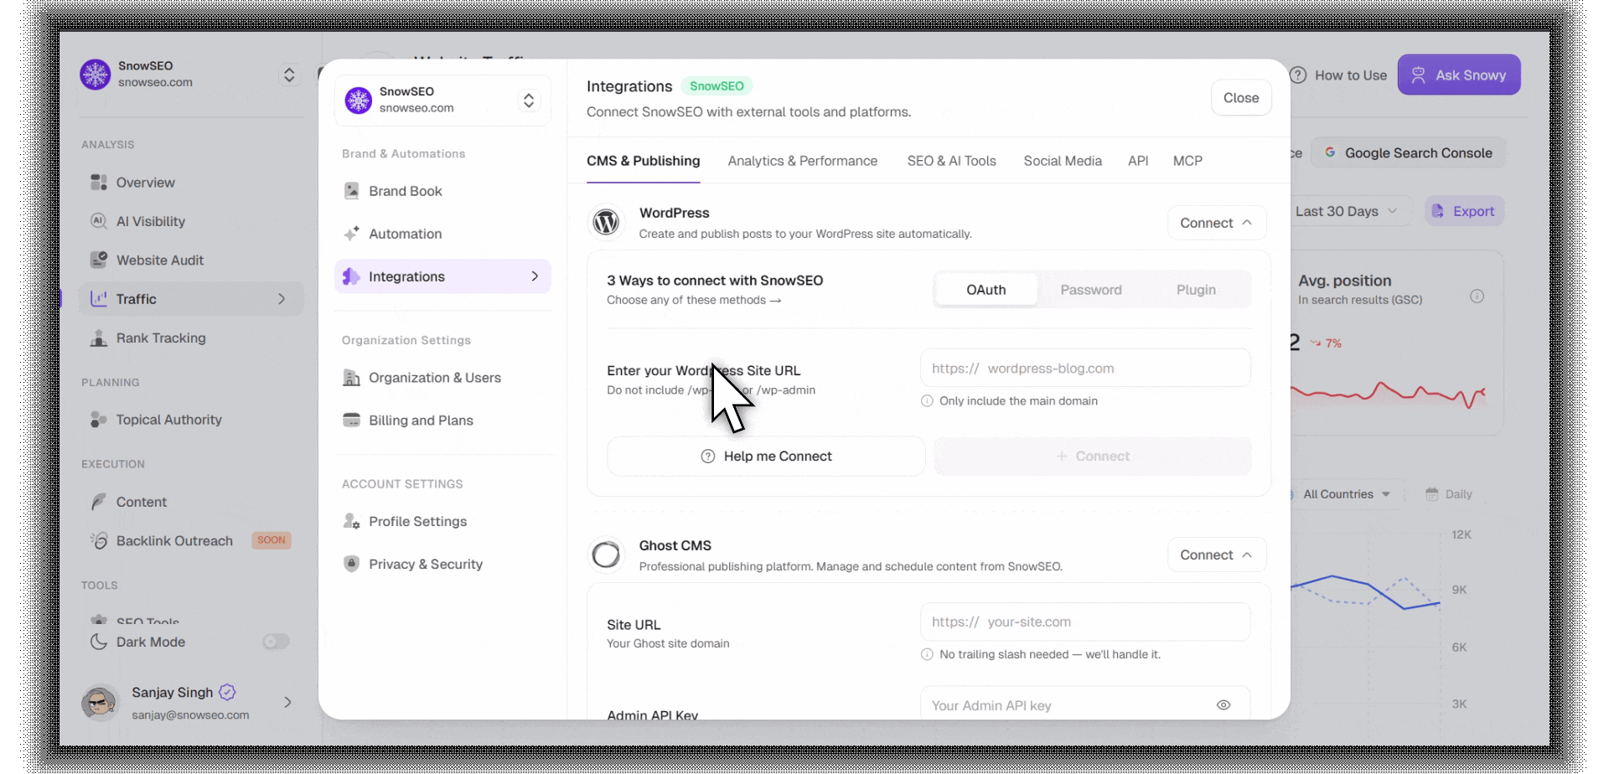1609x774 pixels.
Task: Expand the Sanjay Singh account chevron
Action: click(287, 702)
